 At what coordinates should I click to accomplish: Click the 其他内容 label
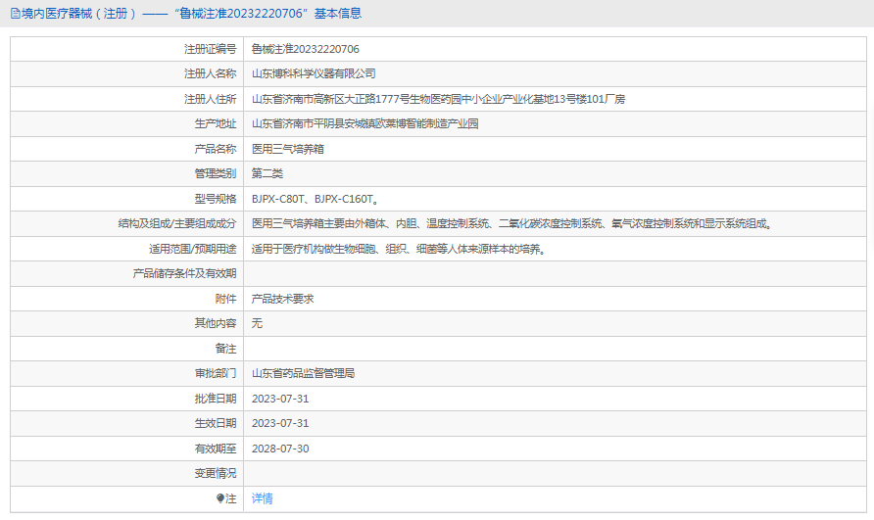point(216,323)
